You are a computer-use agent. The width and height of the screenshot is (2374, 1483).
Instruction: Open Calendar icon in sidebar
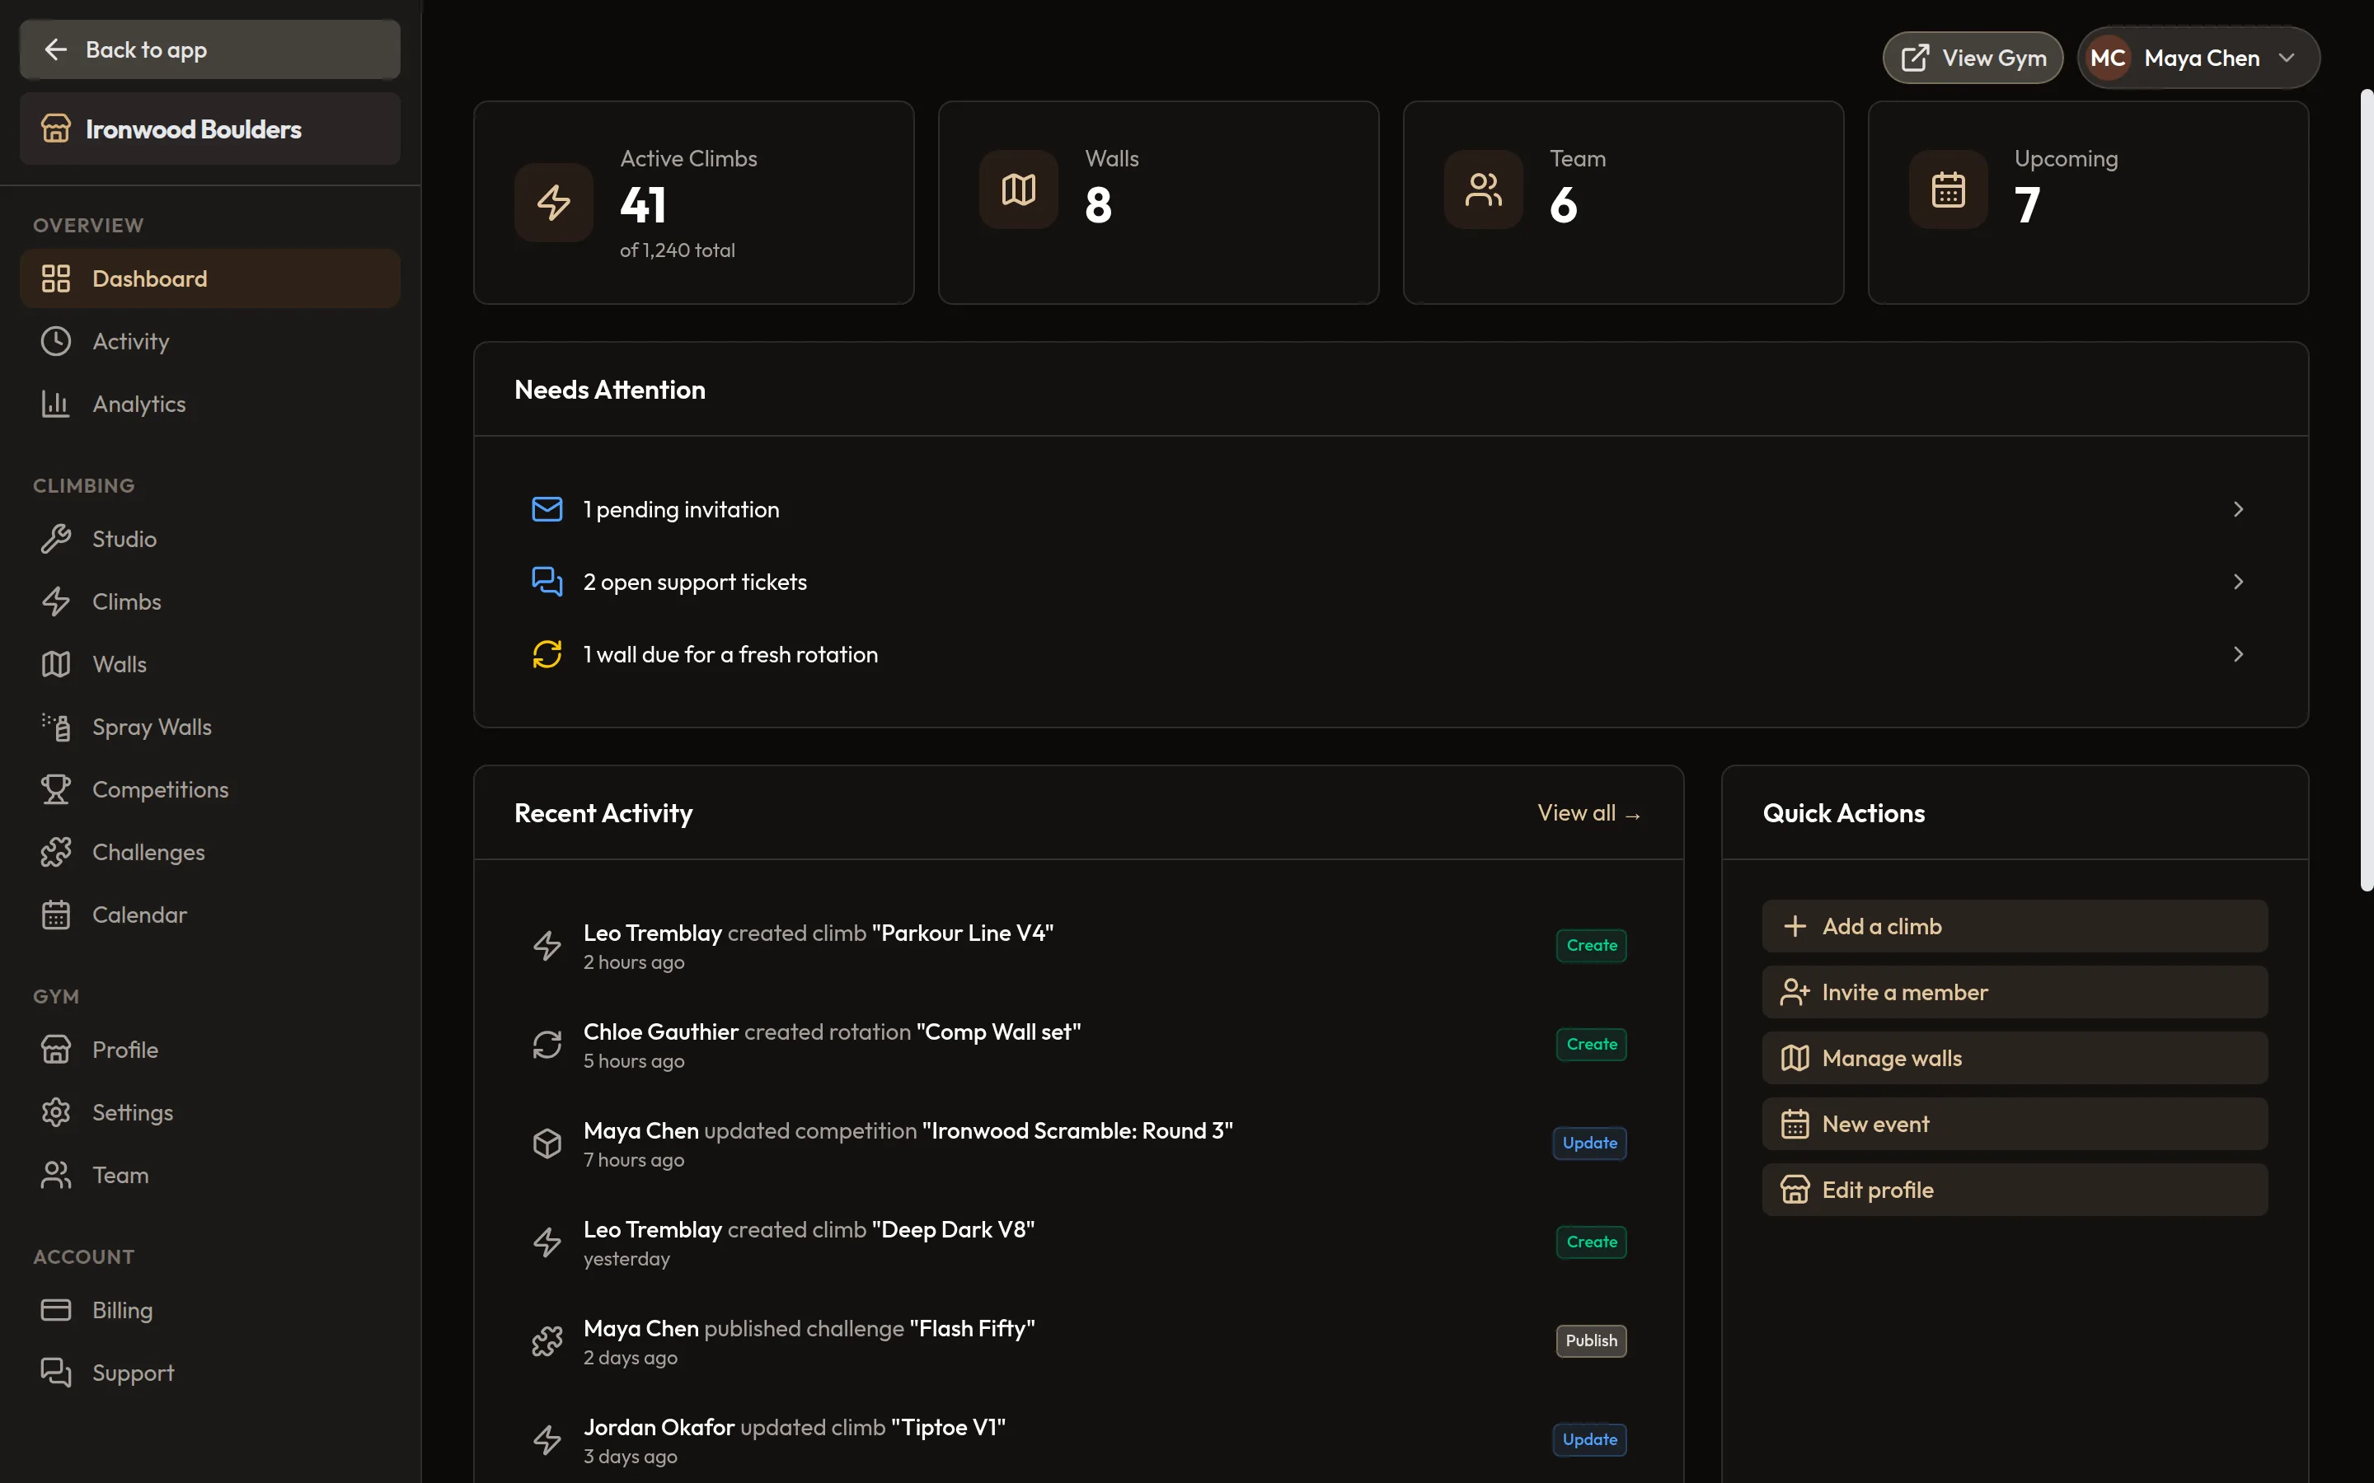[56, 915]
